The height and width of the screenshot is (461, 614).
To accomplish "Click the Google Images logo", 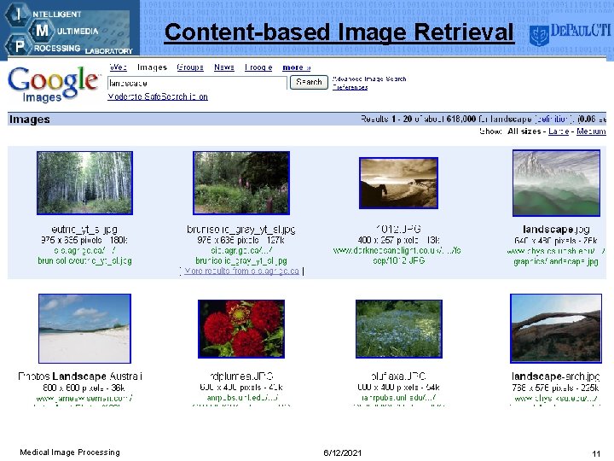I will (53, 84).
